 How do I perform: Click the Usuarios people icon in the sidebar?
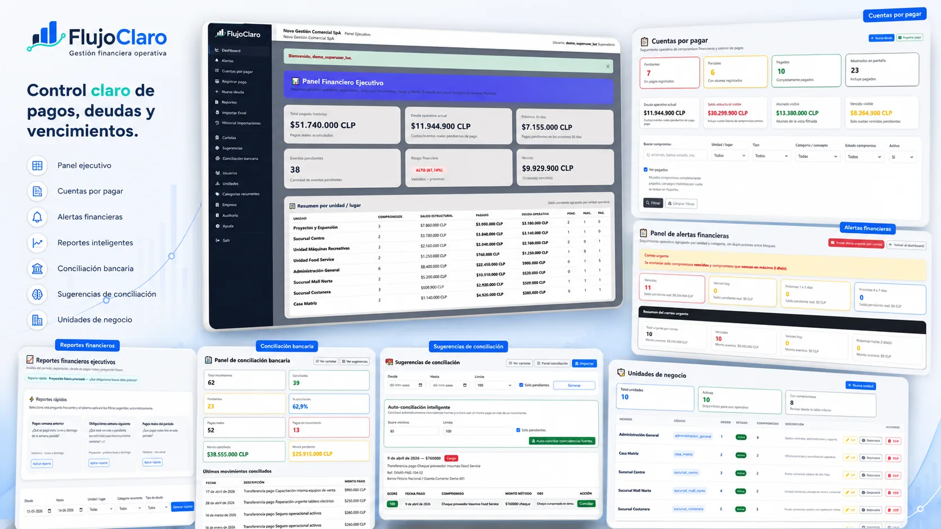(217, 173)
